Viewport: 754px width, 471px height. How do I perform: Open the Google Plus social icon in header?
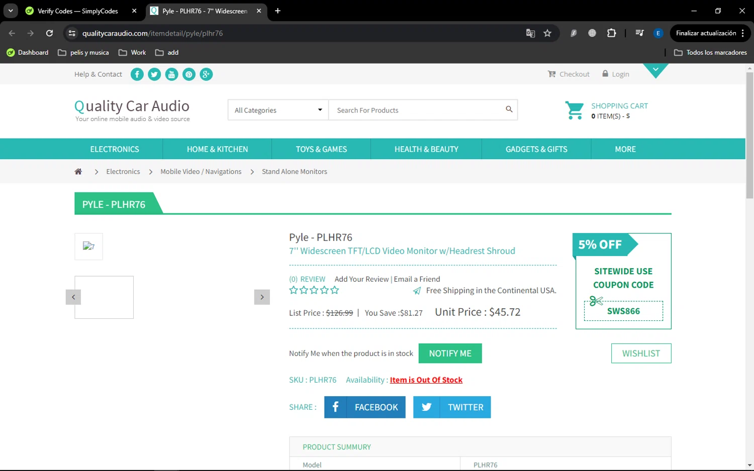(206, 74)
